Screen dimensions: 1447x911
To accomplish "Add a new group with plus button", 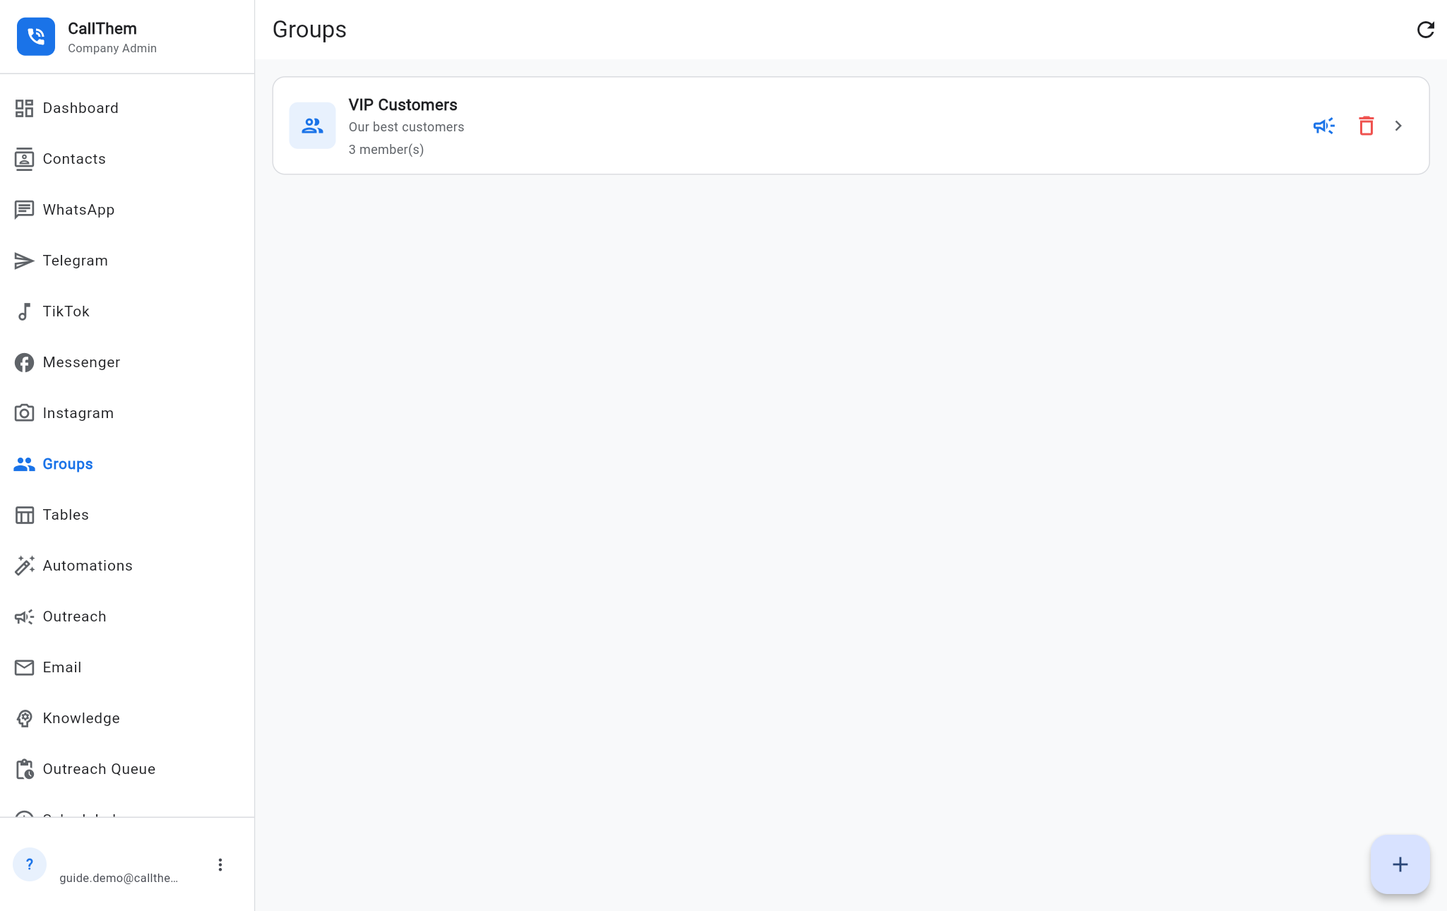I will point(1400,864).
